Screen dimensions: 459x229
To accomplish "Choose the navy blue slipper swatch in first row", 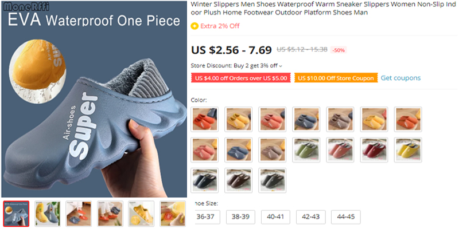I will 306,119.
